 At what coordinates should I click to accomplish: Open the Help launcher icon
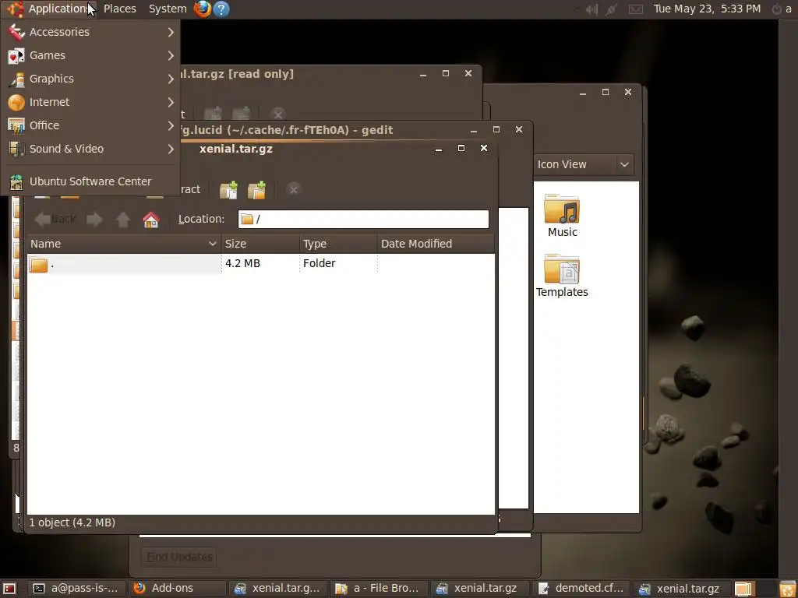[x=221, y=9]
